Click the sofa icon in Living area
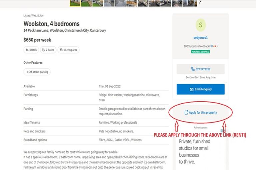256x170 pixels. click(x=61, y=50)
